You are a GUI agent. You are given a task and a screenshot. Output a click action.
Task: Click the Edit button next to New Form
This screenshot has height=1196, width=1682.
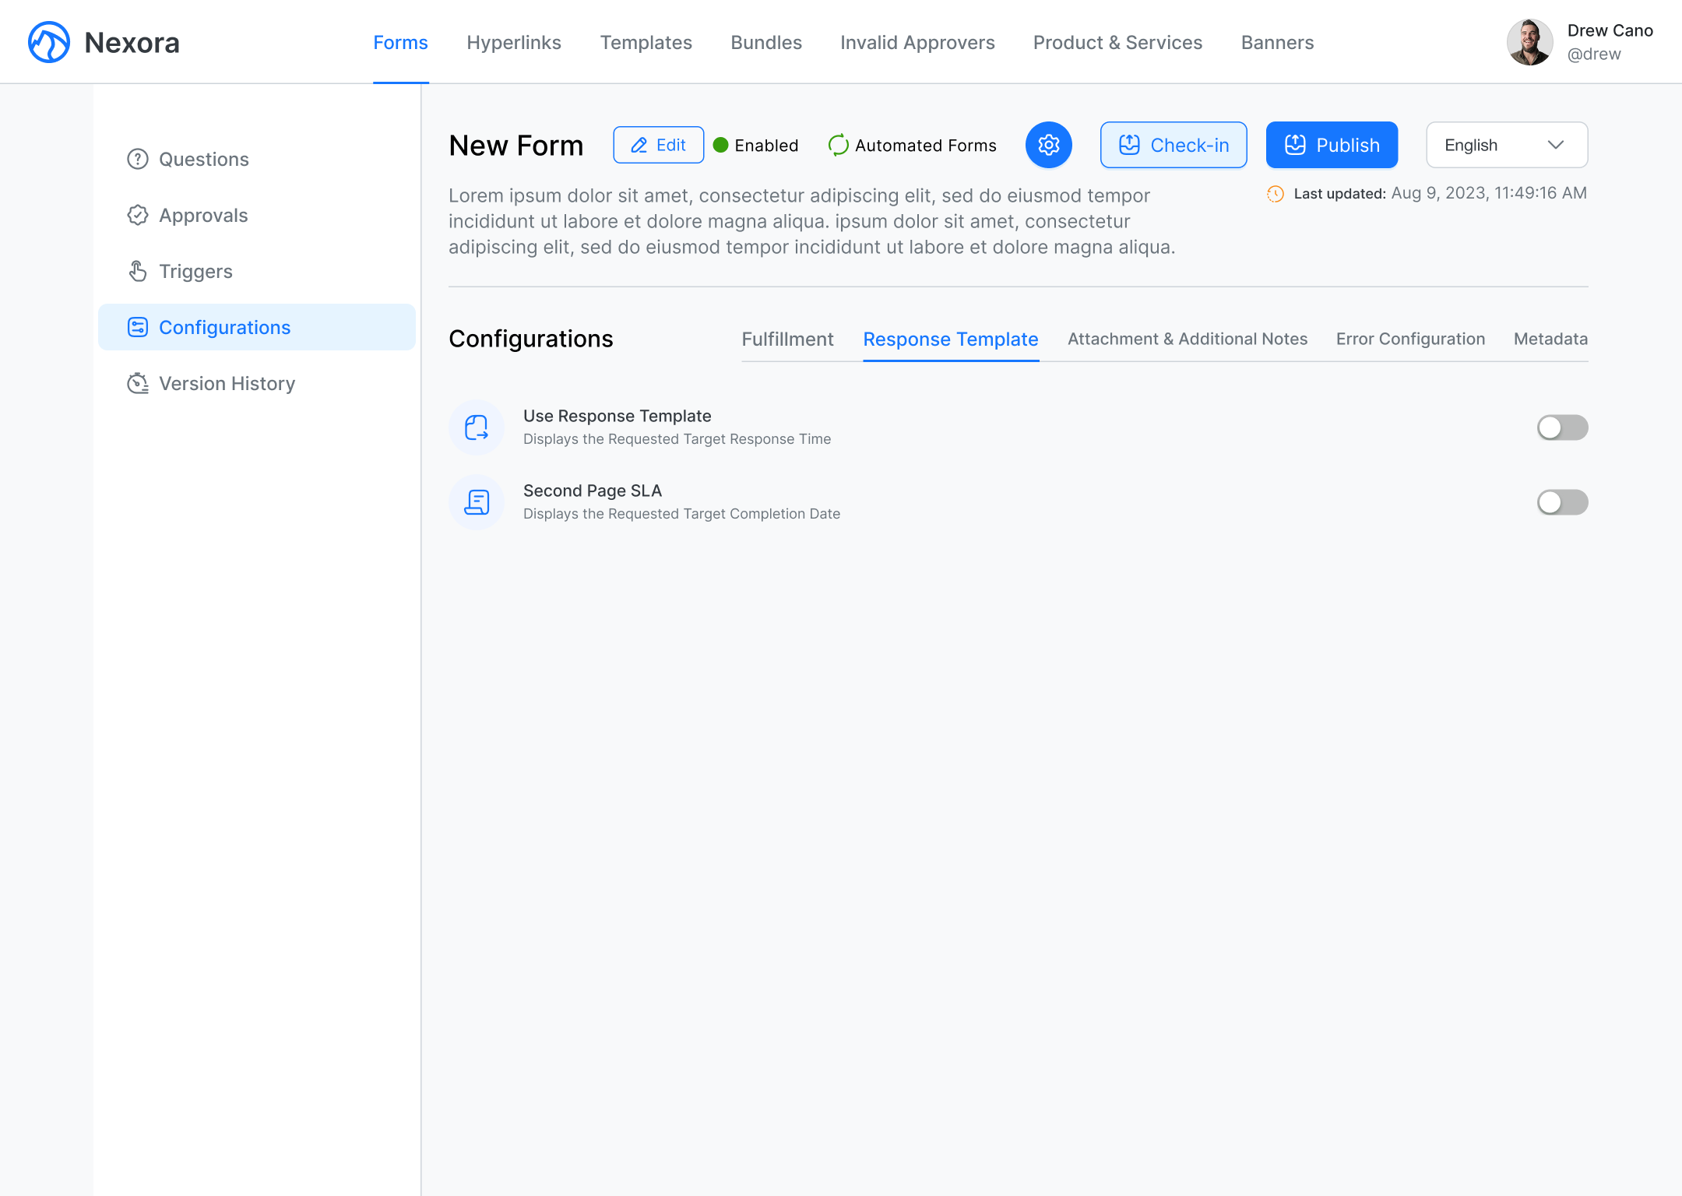tap(658, 145)
